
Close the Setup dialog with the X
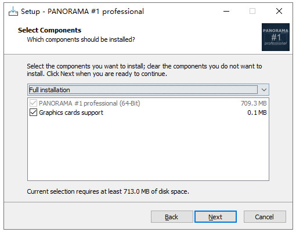pos(279,11)
